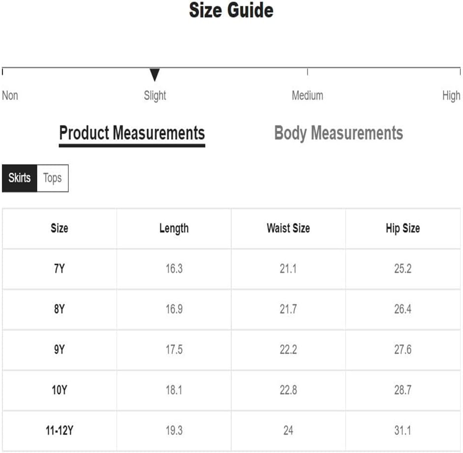Click the High label on stretch scale

pos(451,95)
